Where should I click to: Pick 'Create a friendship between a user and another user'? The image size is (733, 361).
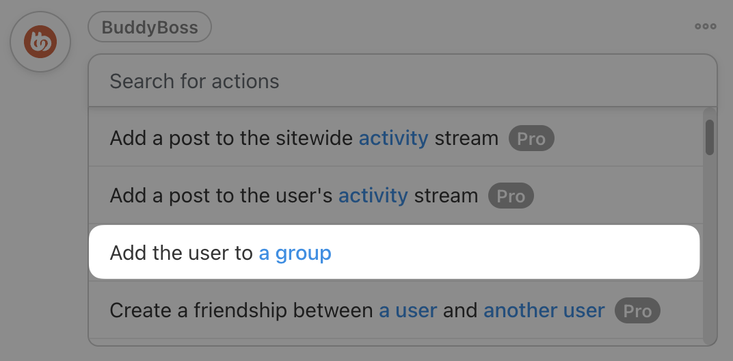[x=396, y=310]
